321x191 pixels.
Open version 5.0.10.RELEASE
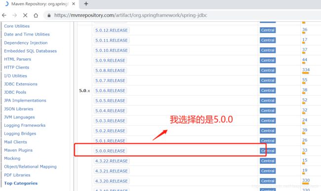tap(112, 50)
